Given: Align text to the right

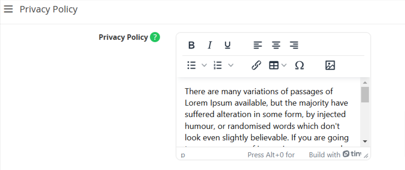Looking at the screenshot, I should tap(294, 45).
